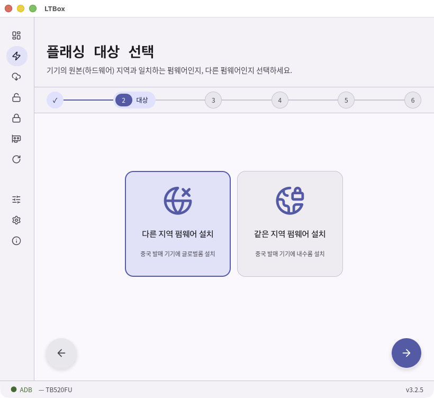434x398 pixels.
Task: Jump to step 5 circle
Action: pyautogui.click(x=346, y=100)
